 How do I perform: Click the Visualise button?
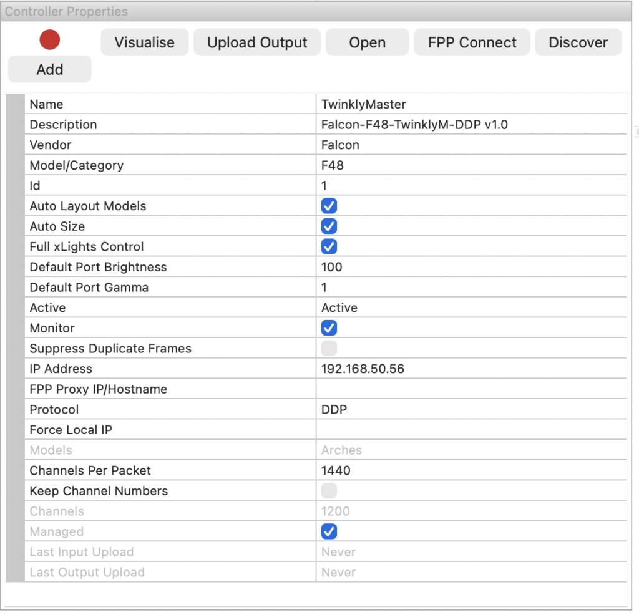coord(145,42)
